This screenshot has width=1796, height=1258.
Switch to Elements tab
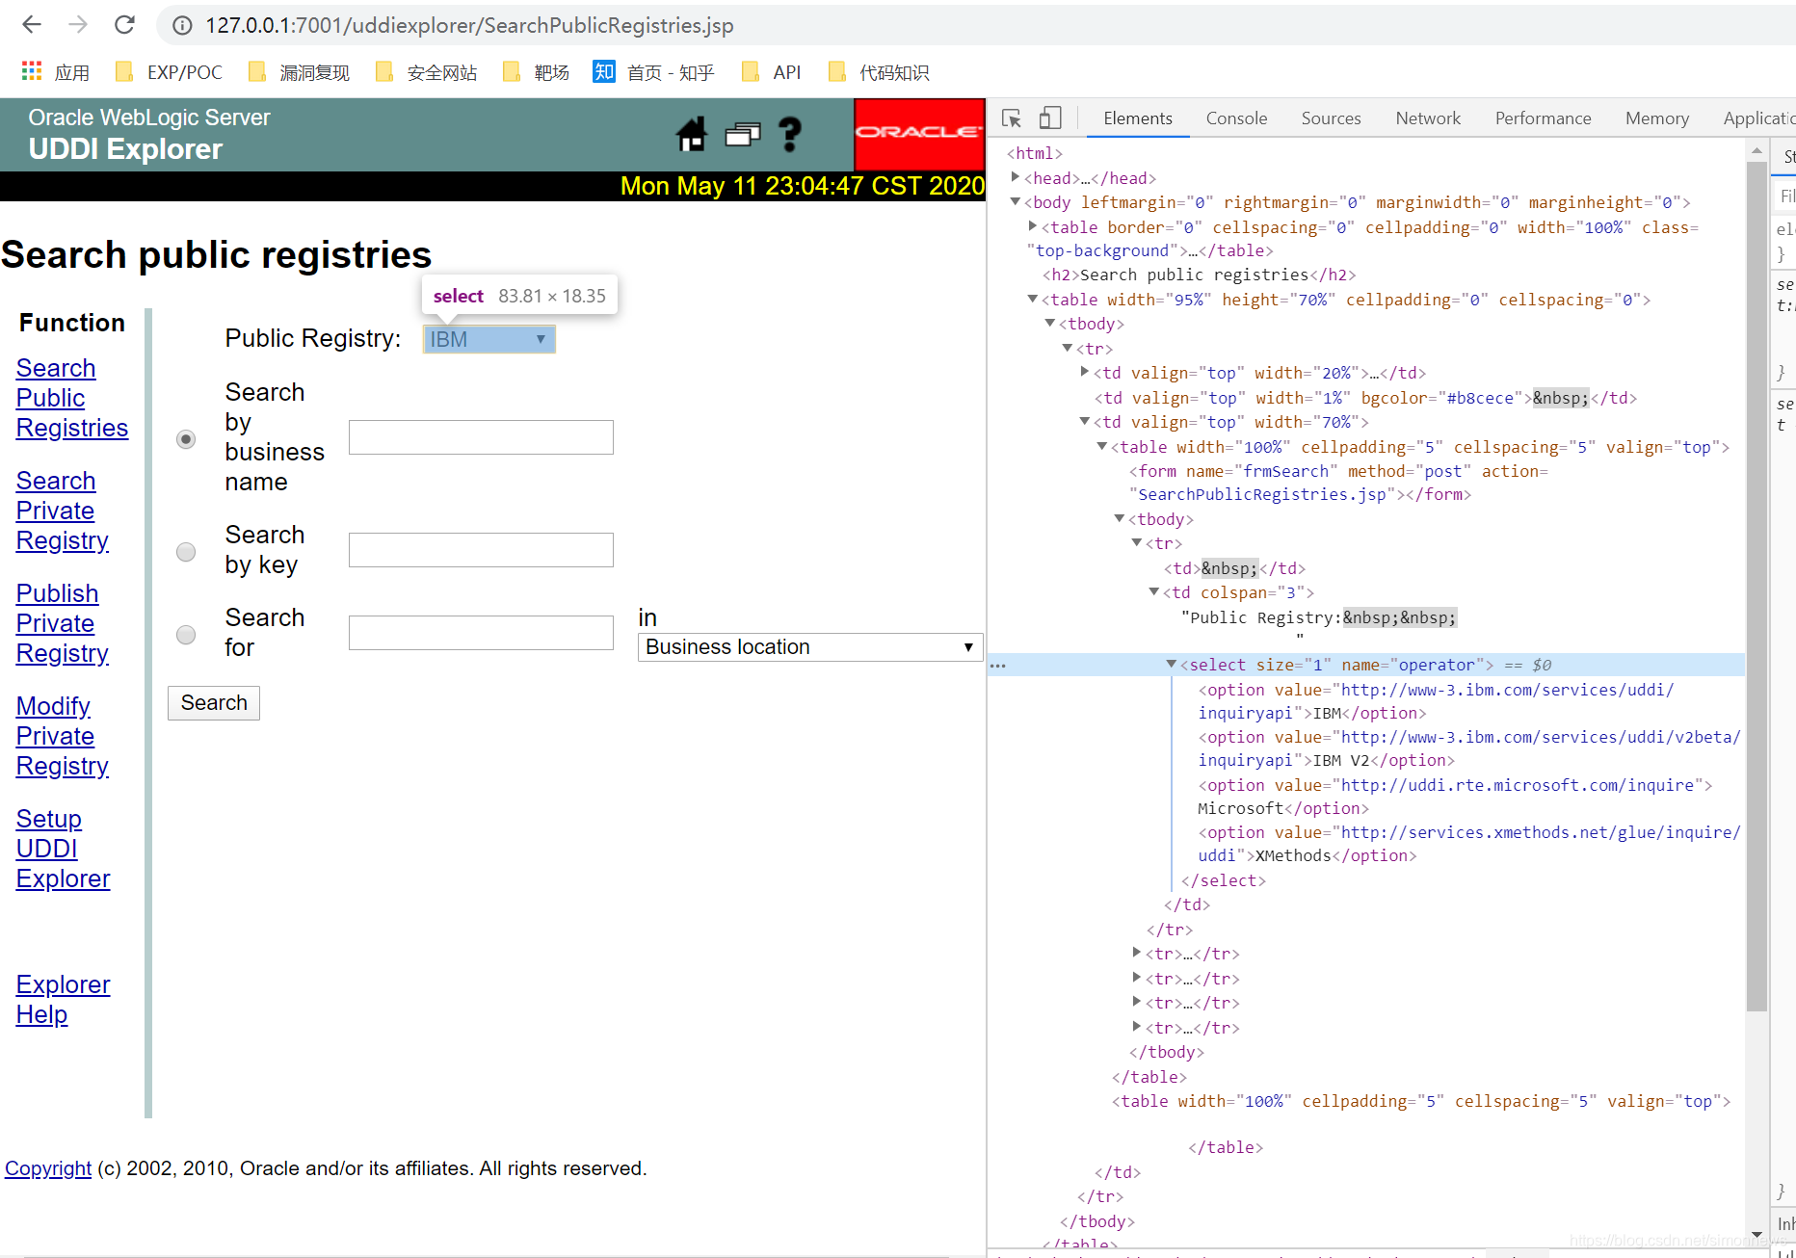(1138, 118)
